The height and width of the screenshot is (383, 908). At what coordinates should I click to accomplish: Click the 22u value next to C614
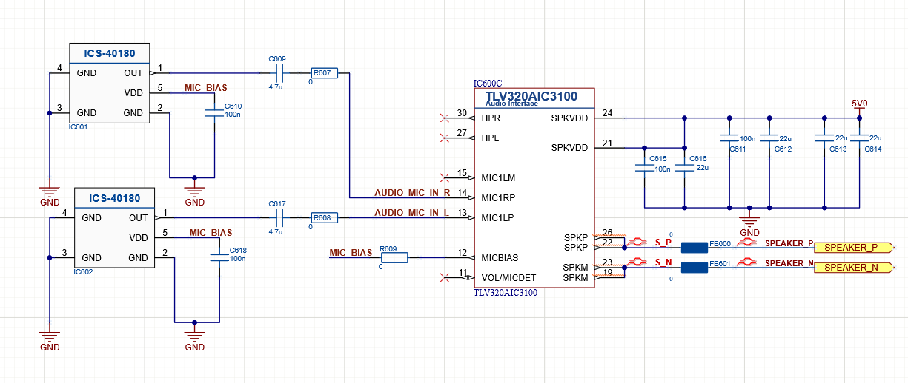(875, 138)
